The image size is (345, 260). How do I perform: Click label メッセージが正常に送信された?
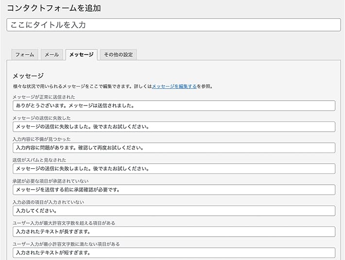click(x=44, y=97)
